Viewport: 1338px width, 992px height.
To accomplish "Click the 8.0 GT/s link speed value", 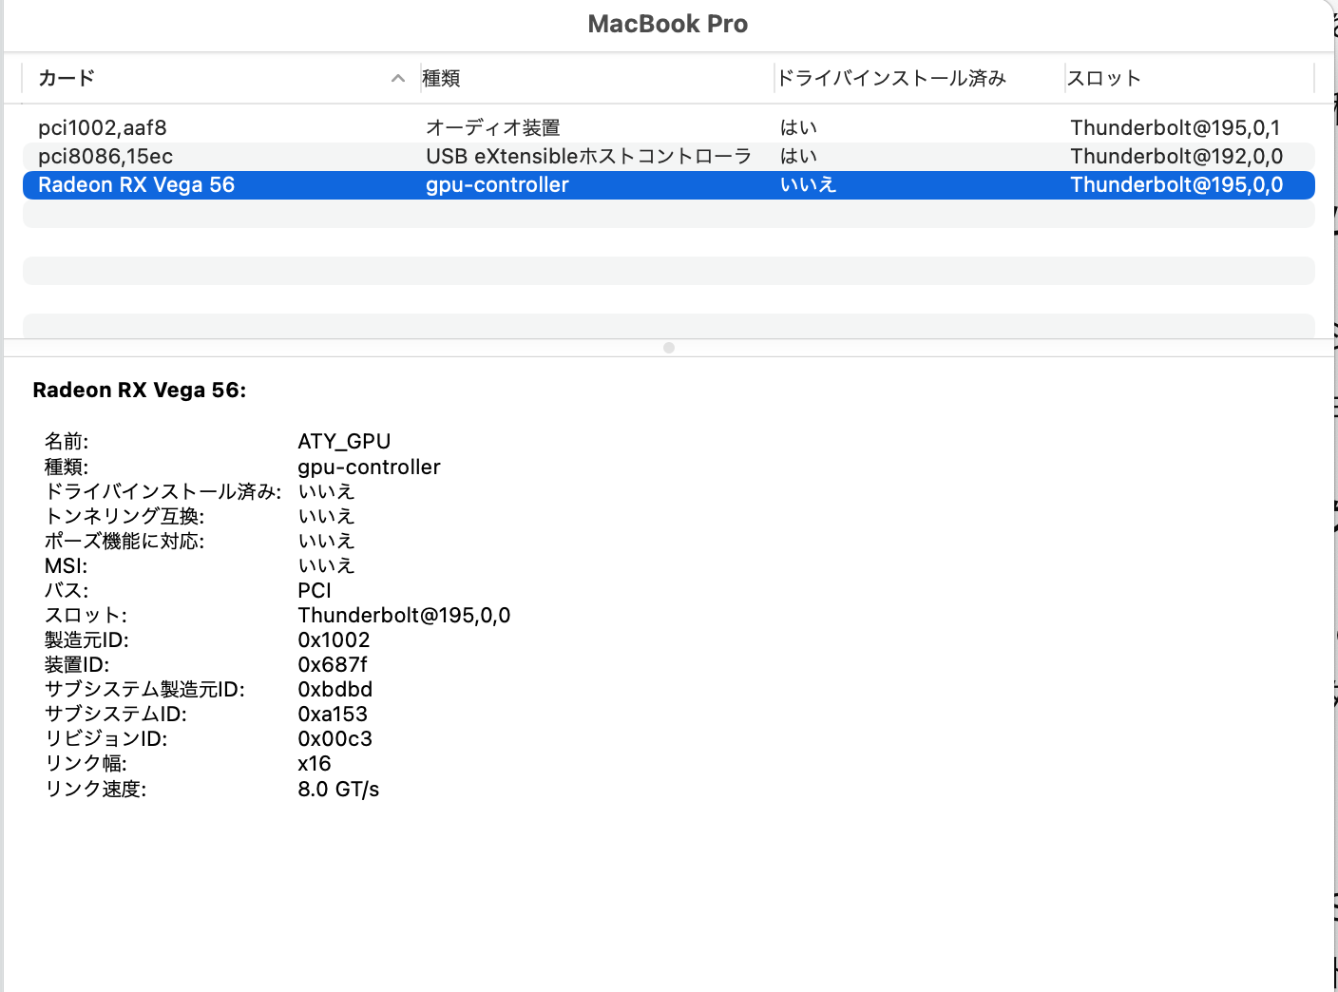I will pos(338,789).
